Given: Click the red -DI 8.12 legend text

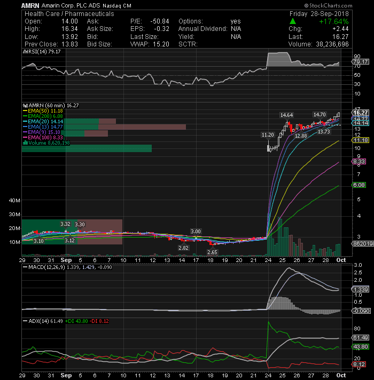Looking at the screenshot, I should [99, 321].
